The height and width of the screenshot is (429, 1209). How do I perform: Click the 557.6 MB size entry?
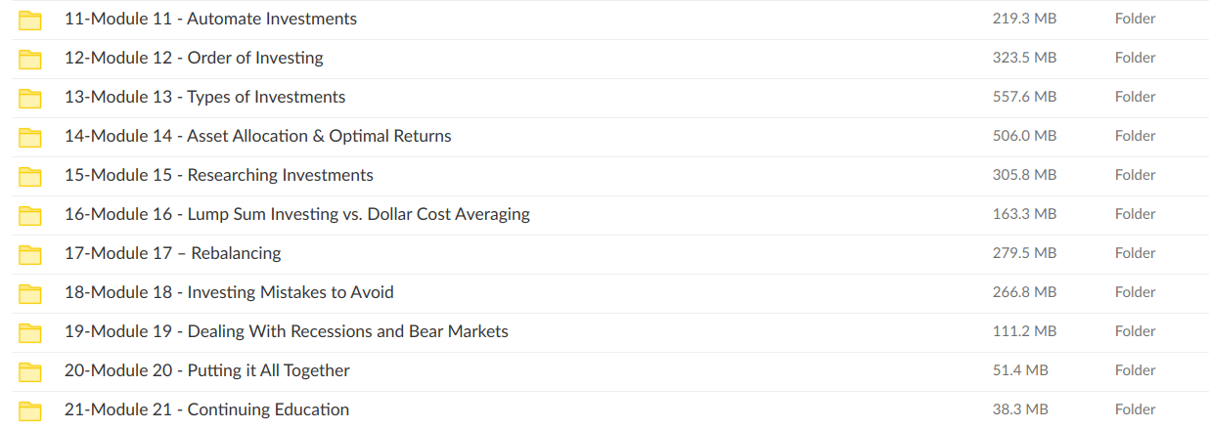coord(1024,97)
